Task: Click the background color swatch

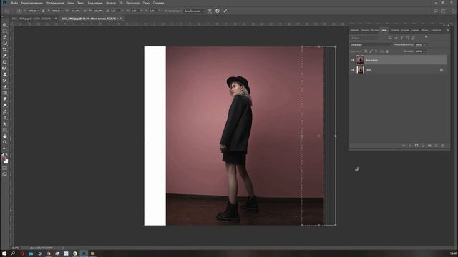Action: (x=6, y=162)
